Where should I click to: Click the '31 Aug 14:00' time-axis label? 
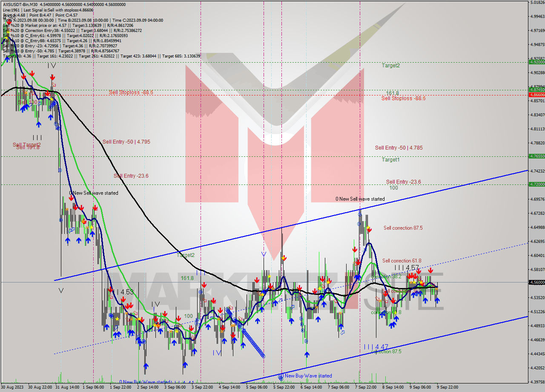[68, 387]
